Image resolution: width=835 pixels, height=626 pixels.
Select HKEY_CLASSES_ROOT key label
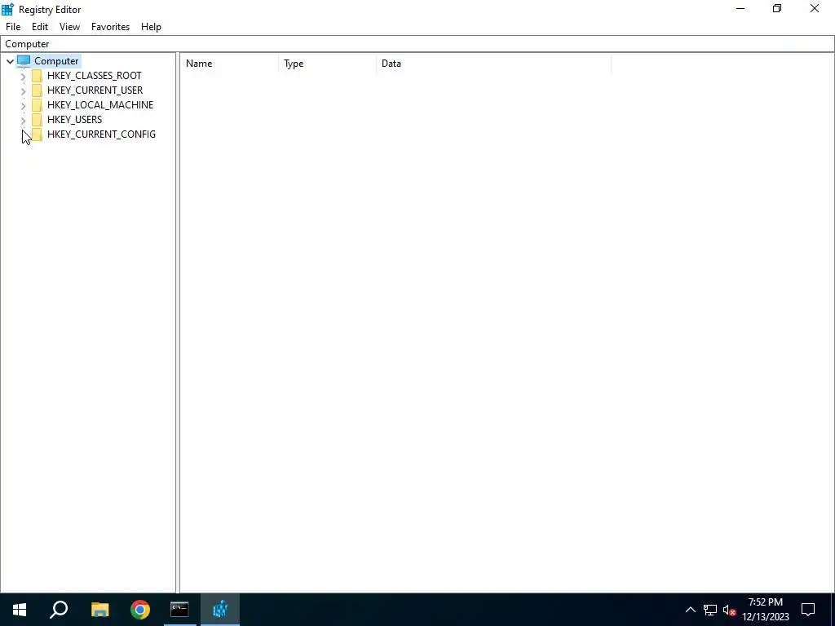[x=95, y=76]
